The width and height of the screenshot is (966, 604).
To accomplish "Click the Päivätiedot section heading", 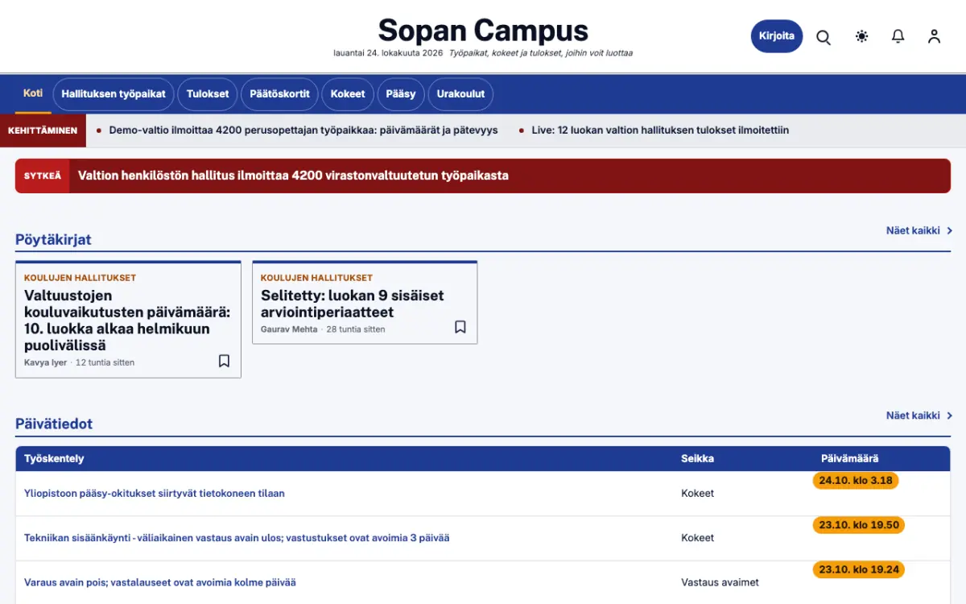I will pos(54,424).
